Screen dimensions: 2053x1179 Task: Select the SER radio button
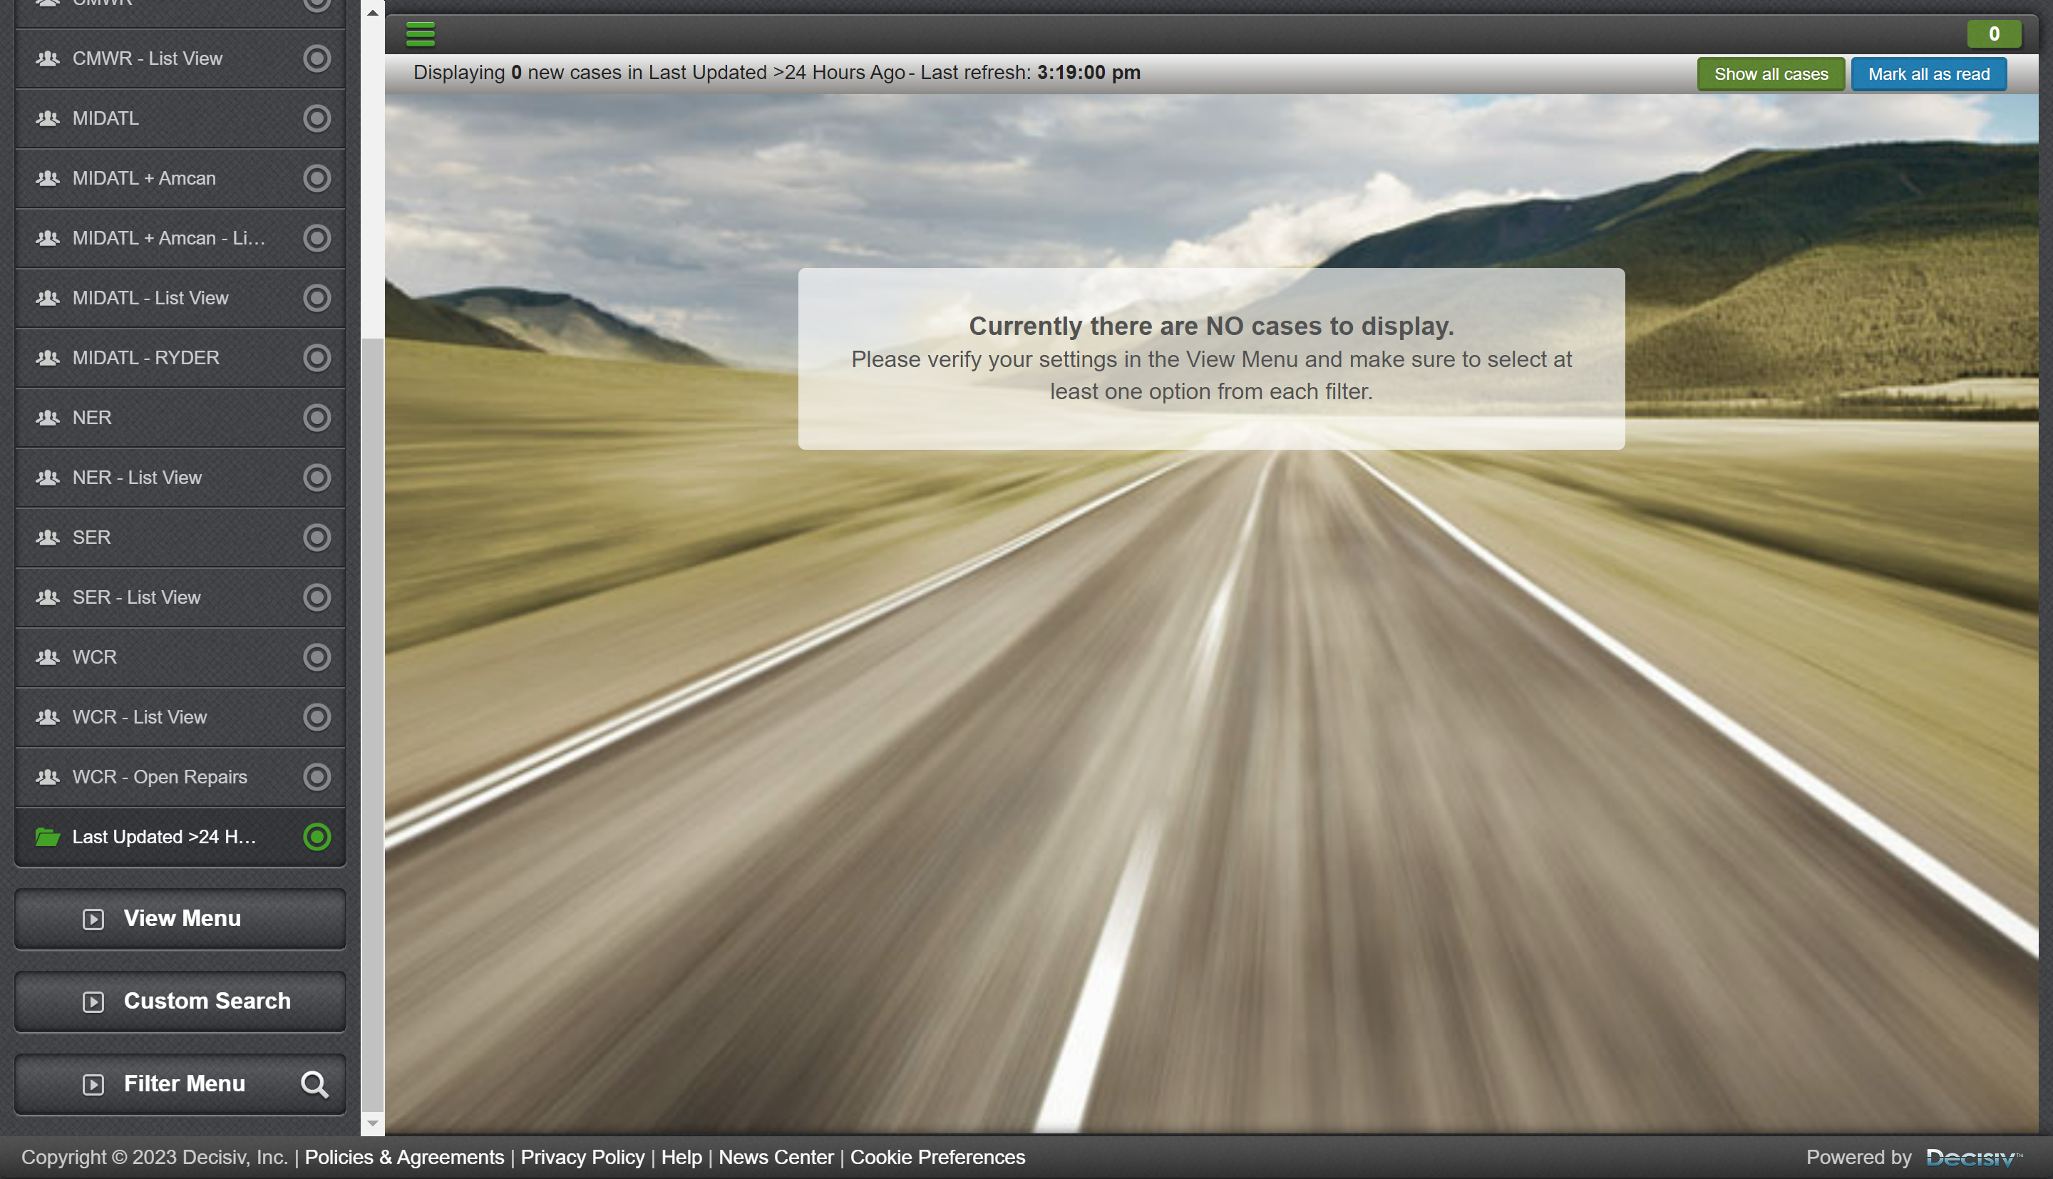pyautogui.click(x=317, y=537)
